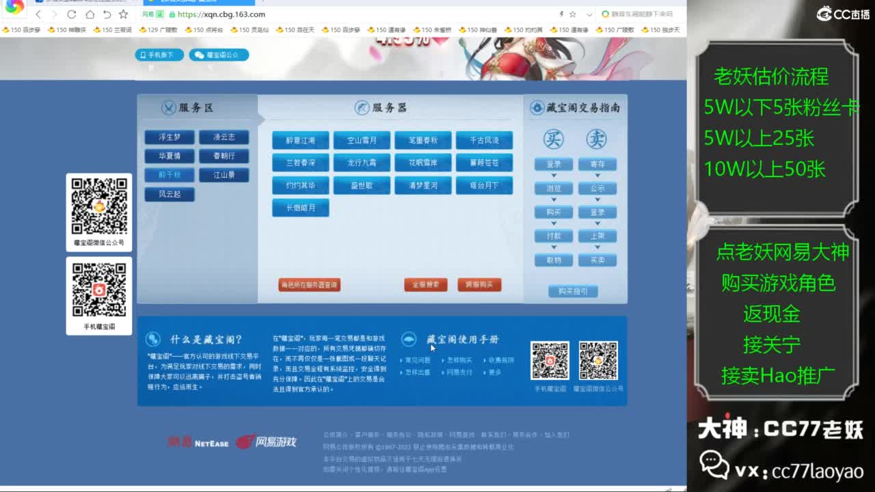Click the 藏宝阁微信公众号 QR code on the left
The height and width of the screenshot is (492, 875).
[x=99, y=206]
